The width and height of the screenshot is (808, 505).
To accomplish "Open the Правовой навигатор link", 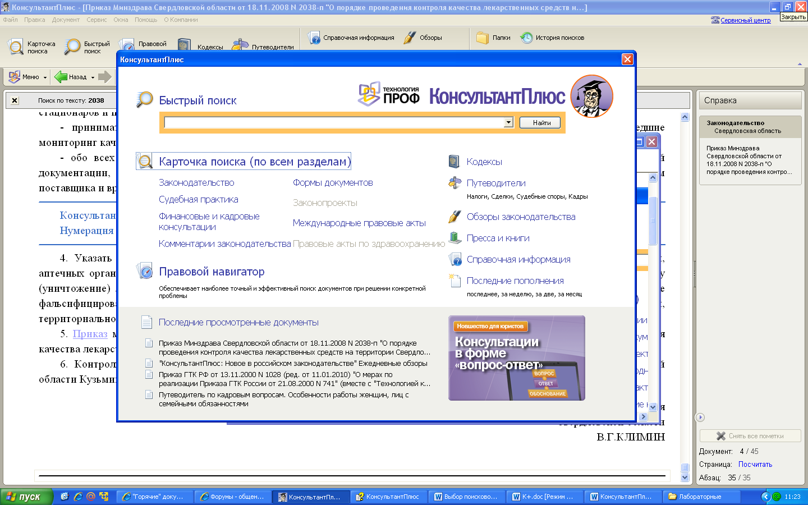I will pos(212,272).
